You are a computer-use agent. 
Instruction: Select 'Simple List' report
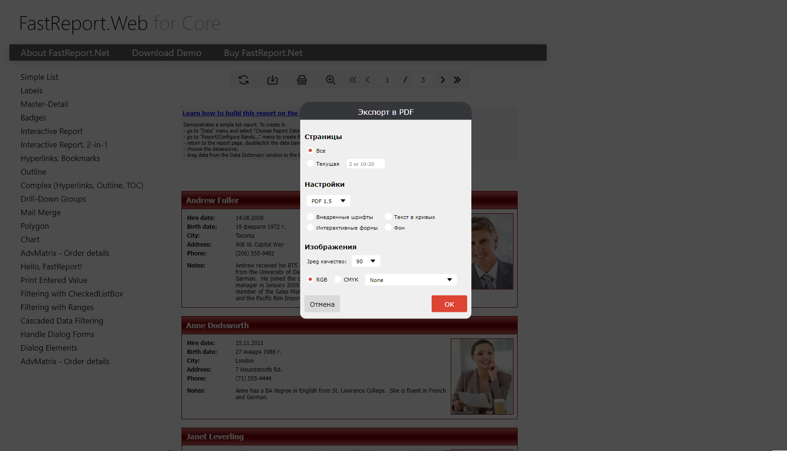point(39,77)
